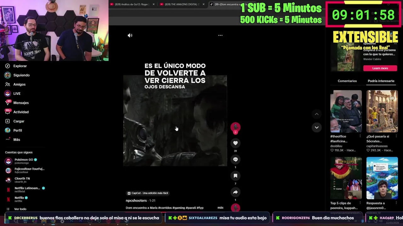Image resolution: width=403 pixels, height=226 pixels.
Task: Share the video with arrow icon
Action: click(x=236, y=192)
